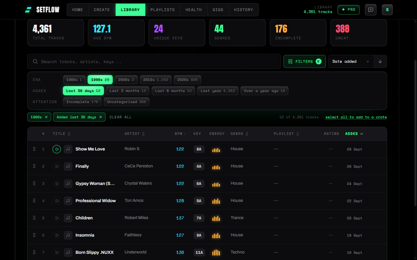Go to the HOME tab
Screen dimensions: 417x260
tap(78, 10)
